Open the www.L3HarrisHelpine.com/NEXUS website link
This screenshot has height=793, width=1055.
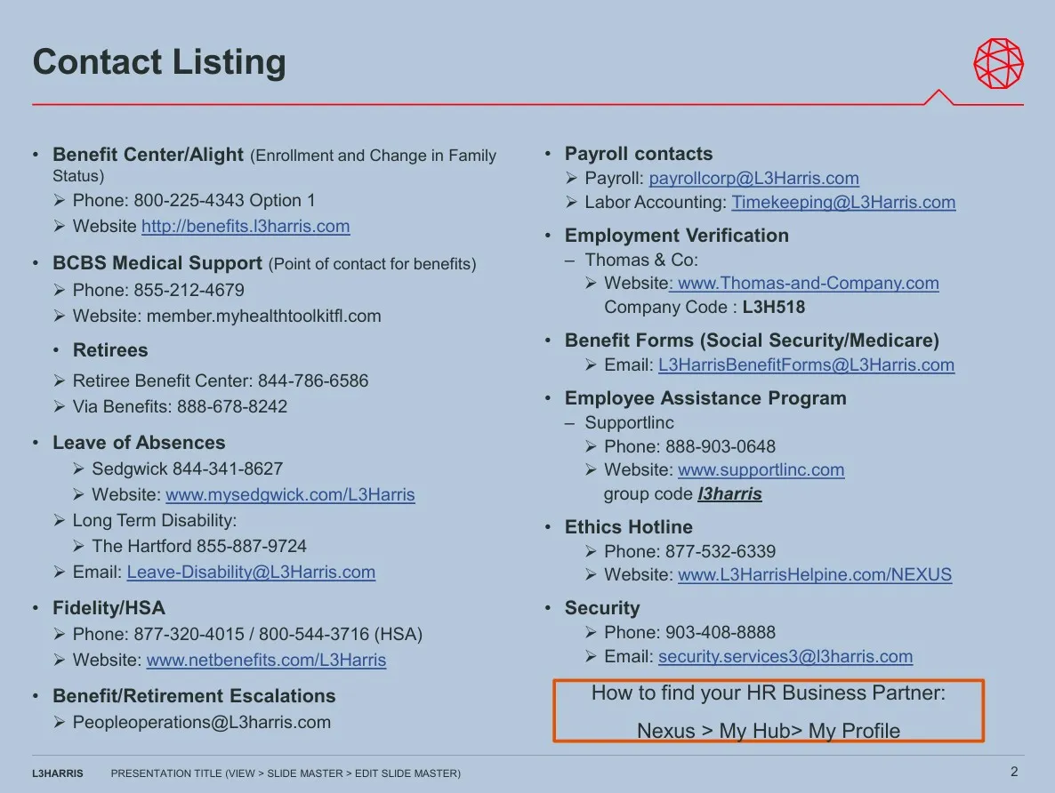(815, 574)
